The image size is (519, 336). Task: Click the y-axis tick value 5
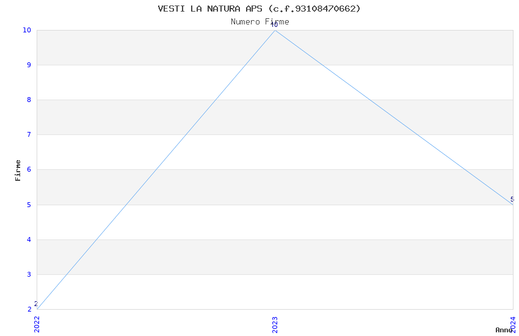tap(29, 205)
